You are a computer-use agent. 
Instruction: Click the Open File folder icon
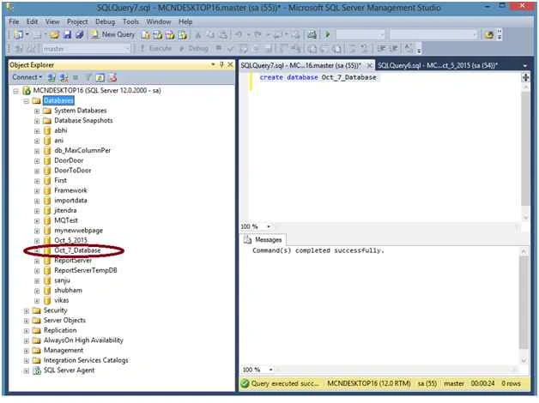point(53,34)
